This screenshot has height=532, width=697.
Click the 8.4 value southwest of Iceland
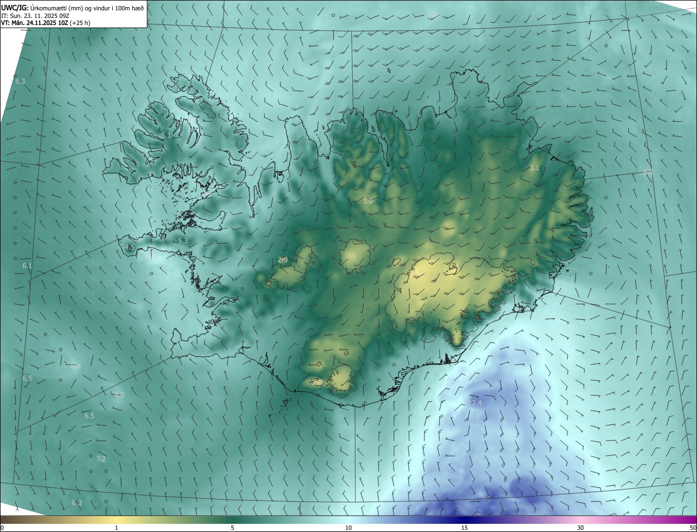point(76,367)
